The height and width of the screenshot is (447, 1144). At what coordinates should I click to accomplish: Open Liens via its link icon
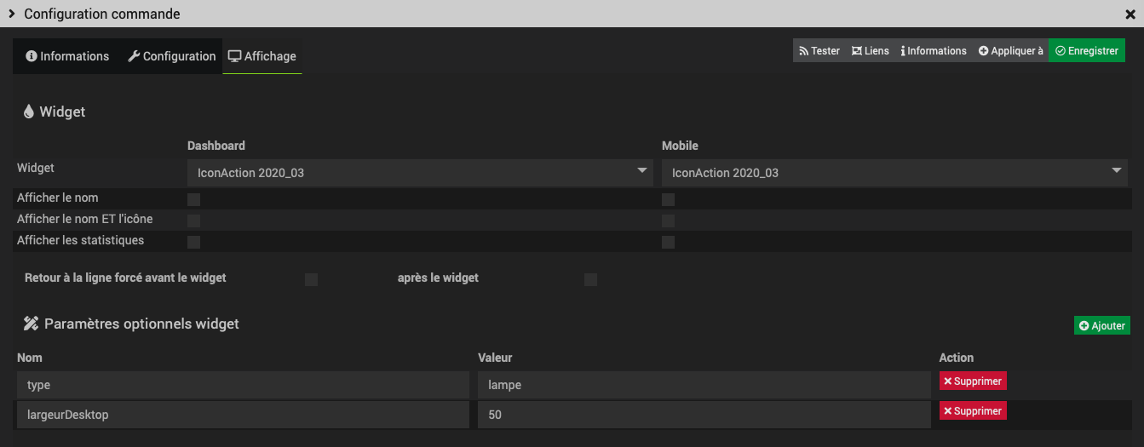point(870,51)
